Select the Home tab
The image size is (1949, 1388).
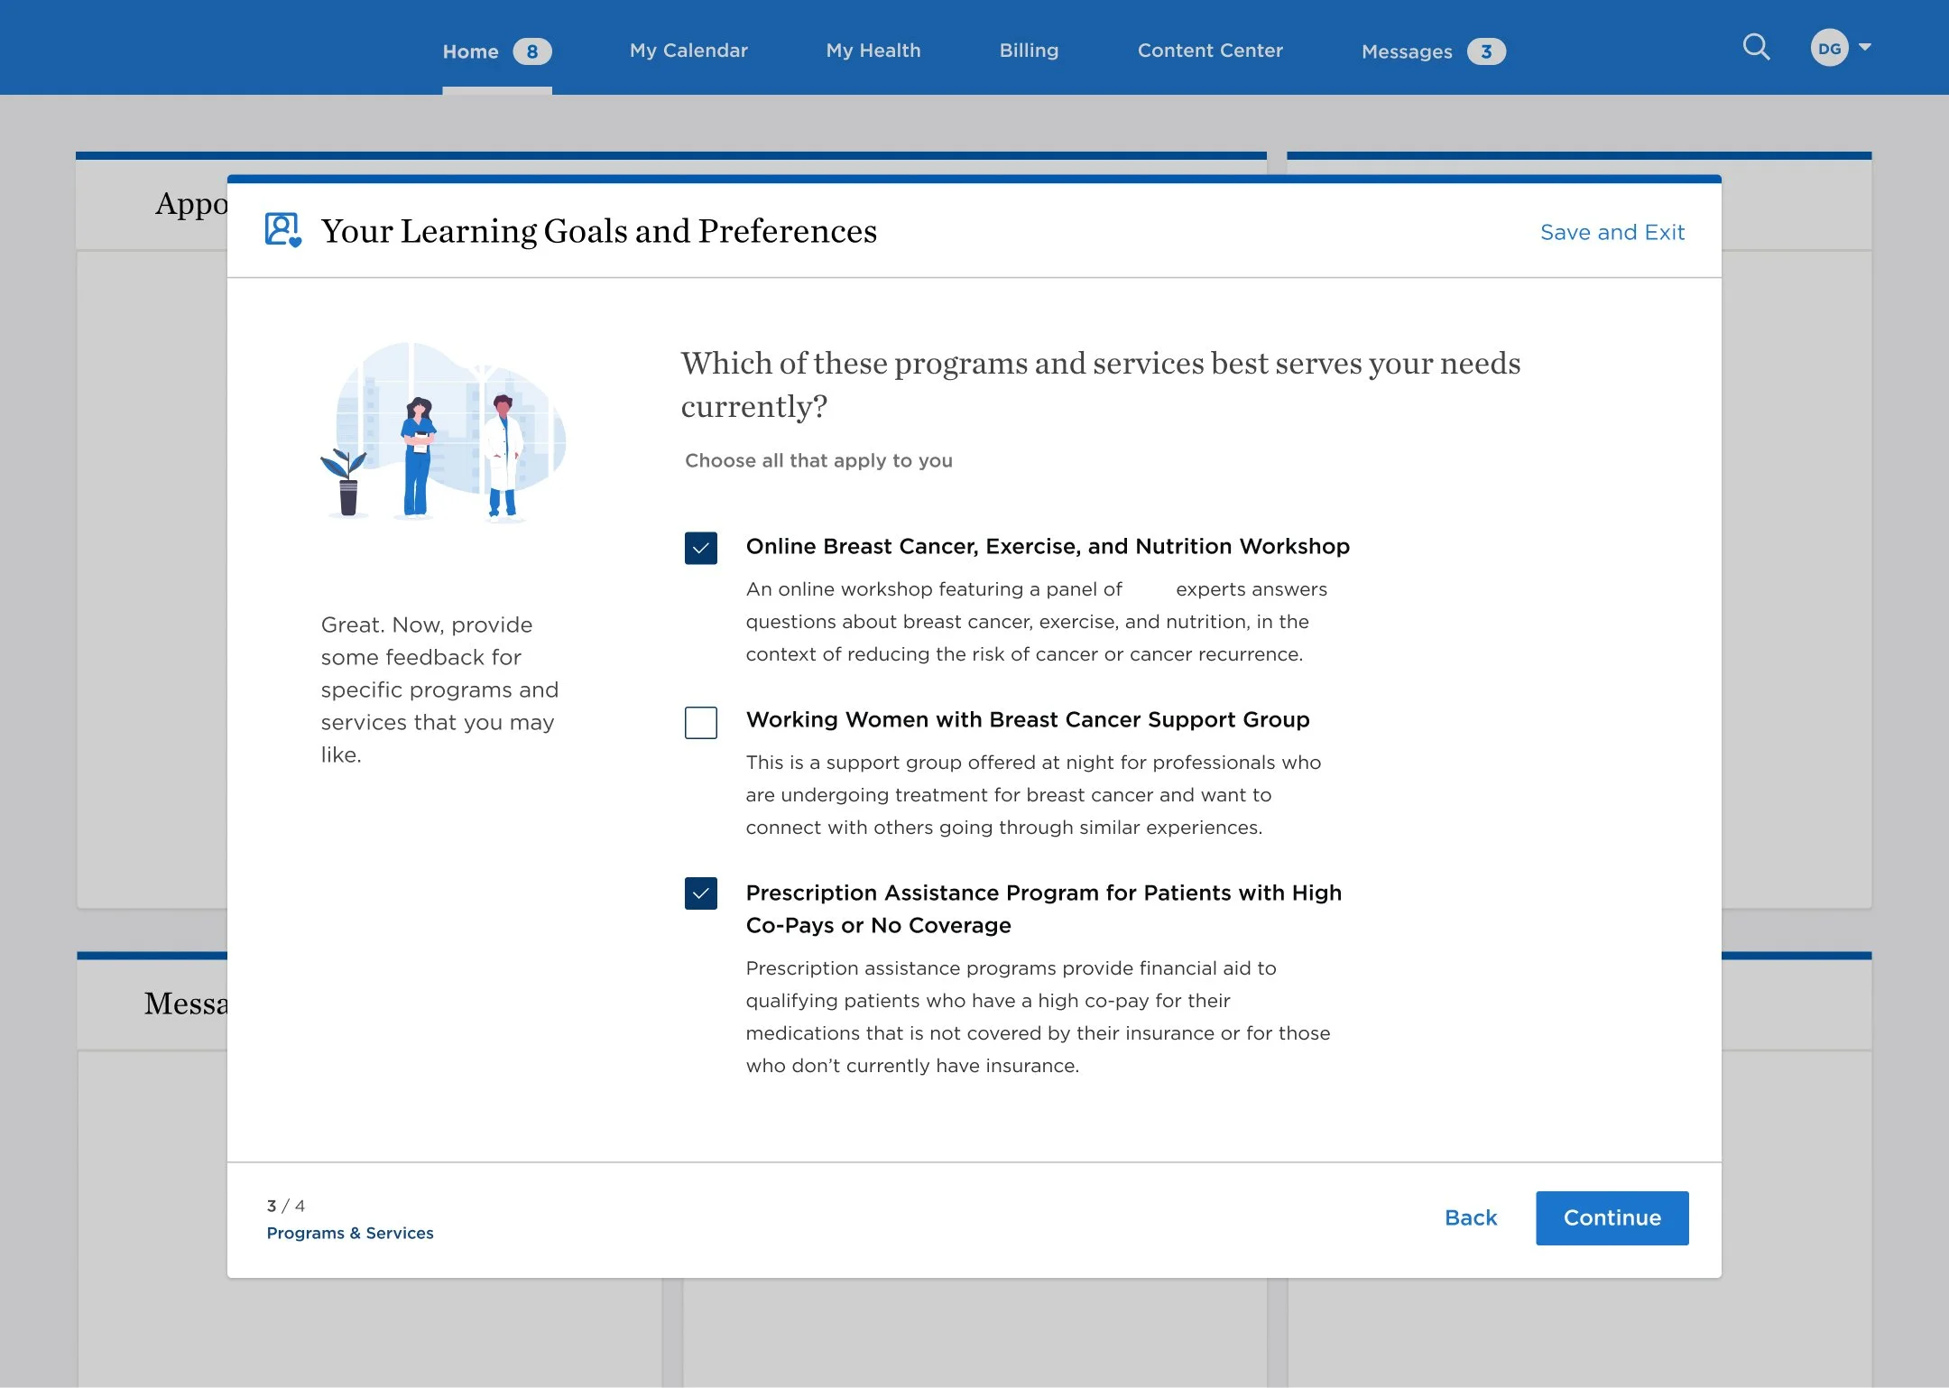click(x=470, y=51)
